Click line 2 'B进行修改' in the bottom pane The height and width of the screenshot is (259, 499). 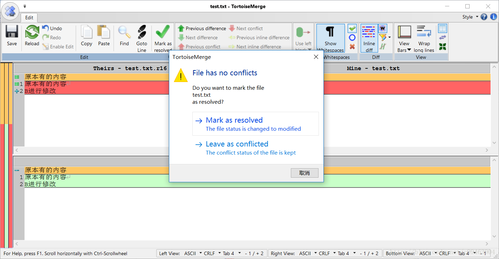pos(40,184)
